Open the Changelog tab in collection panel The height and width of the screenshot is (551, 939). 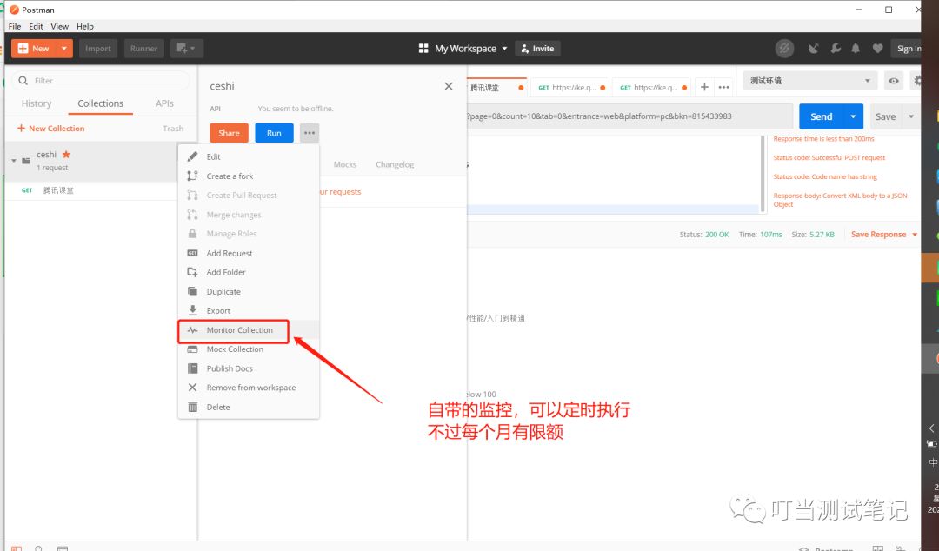click(395, 165)
